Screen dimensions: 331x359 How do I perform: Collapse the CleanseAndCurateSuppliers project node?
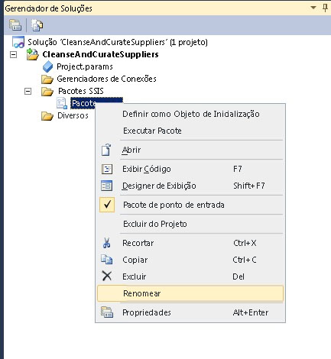click(13, 54)
